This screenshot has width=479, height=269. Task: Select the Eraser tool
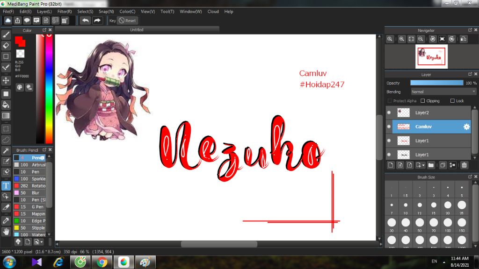tap(6, 45)
